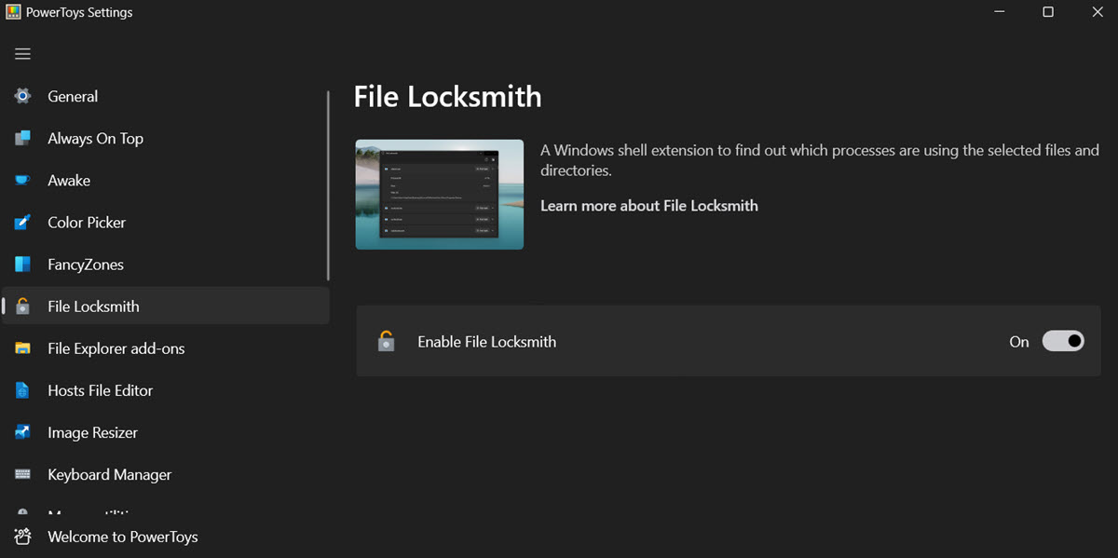Open the Always On Top icon
Viewport: 1118px width, 558px height.
(x=22, y=138)
